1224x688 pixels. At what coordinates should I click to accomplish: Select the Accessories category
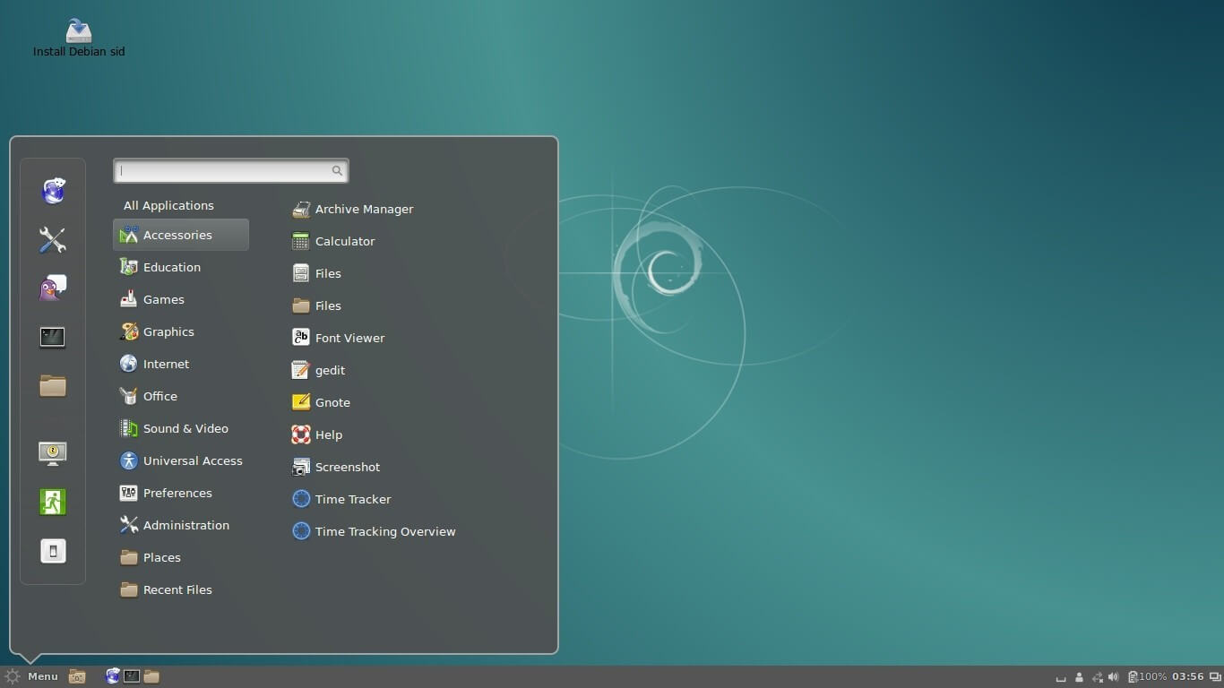[177, 235]
